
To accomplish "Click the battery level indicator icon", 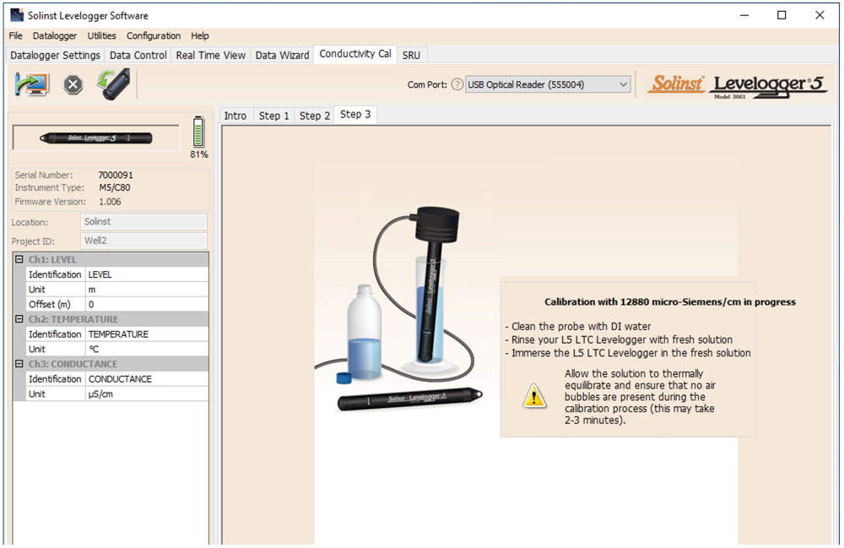I will (199, 133).
